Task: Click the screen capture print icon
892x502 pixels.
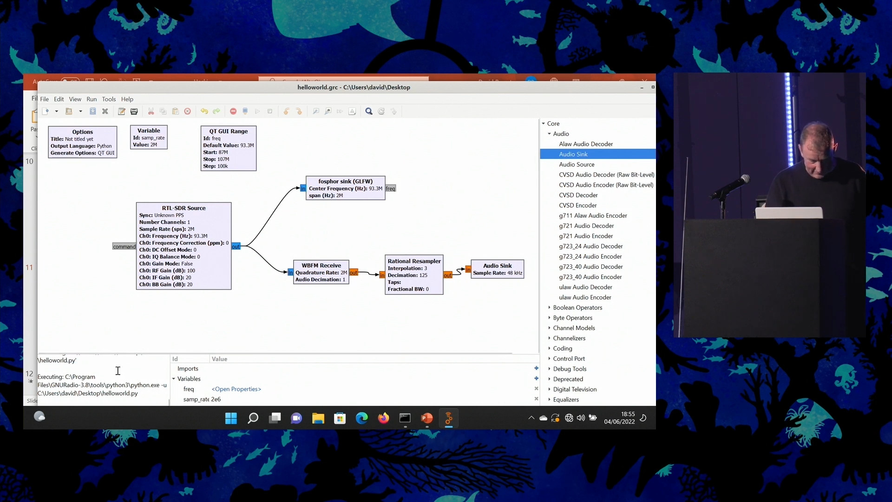Action: click(134, 112)
